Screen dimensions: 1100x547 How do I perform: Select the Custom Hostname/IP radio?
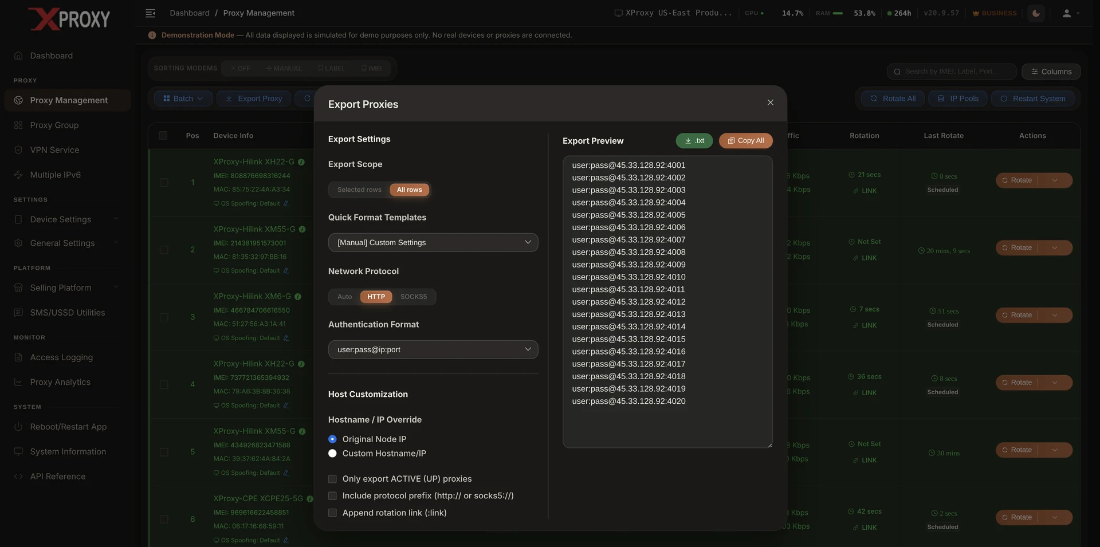point(332,454)
